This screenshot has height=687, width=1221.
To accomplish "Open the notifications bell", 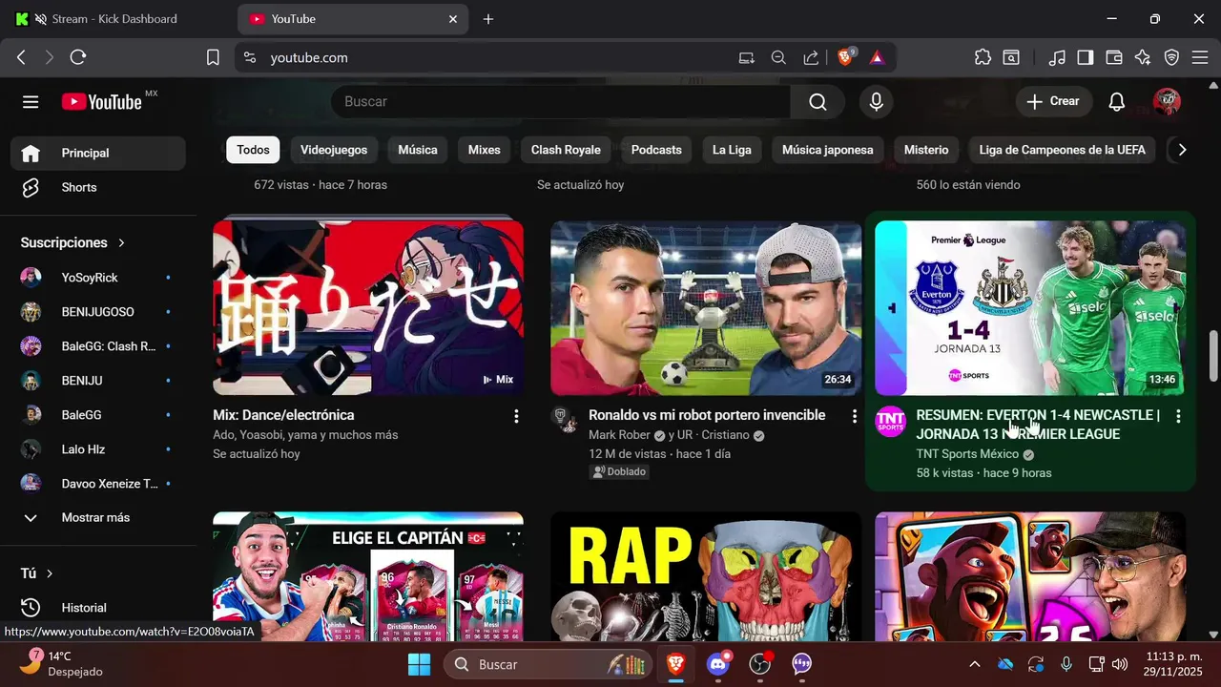I will point(1117,102).
